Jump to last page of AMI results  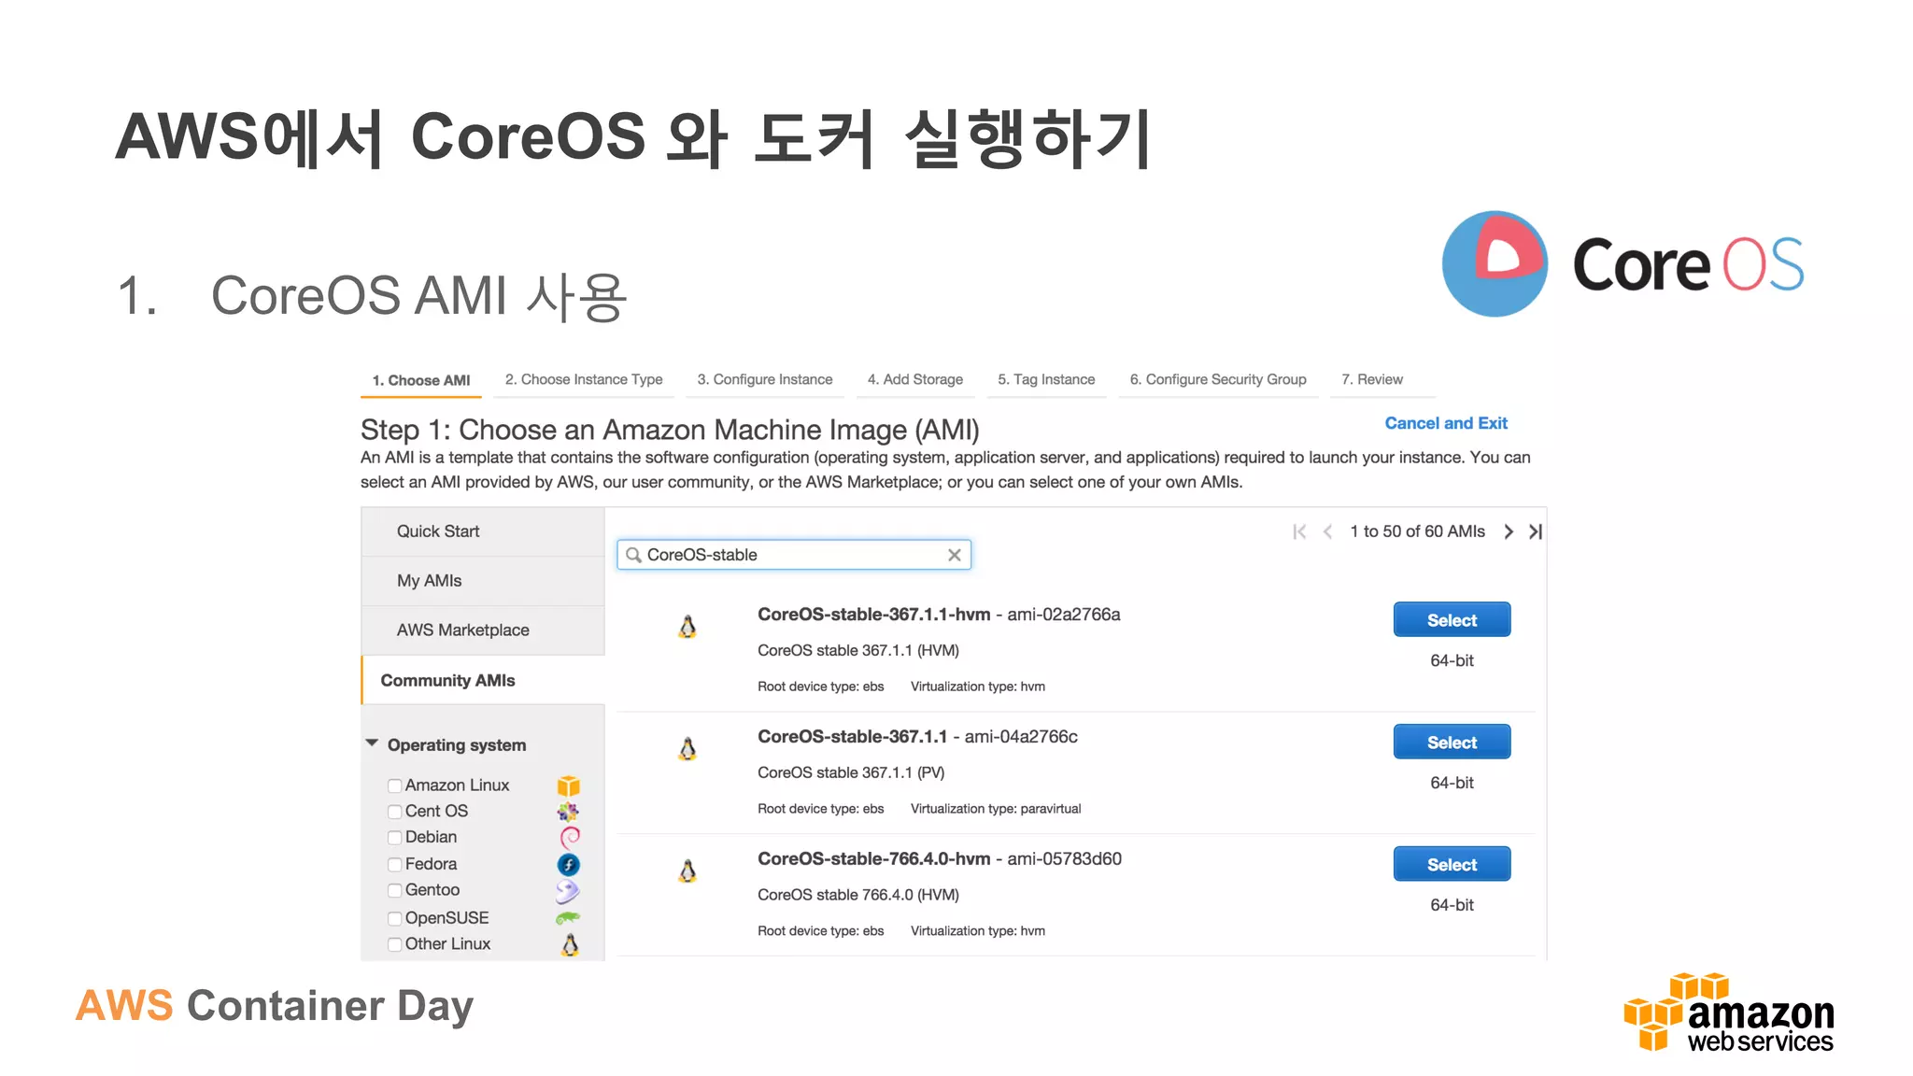pos(1536,531)
